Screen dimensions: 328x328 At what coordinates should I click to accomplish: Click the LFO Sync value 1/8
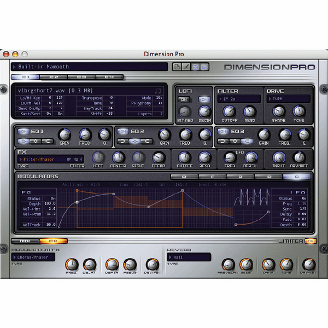(x=303, y=209)
